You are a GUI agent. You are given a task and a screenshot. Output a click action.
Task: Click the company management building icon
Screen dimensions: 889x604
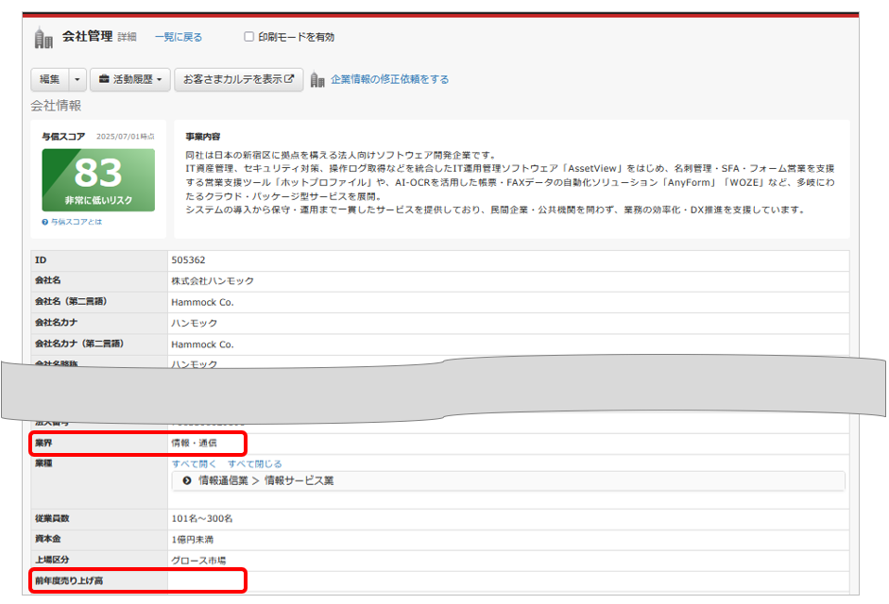43,38
